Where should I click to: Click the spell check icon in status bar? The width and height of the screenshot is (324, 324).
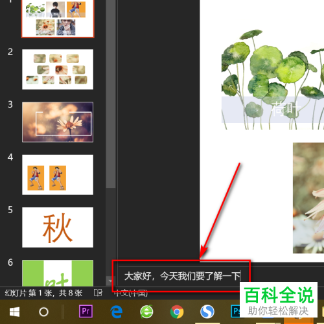[98, 293]
